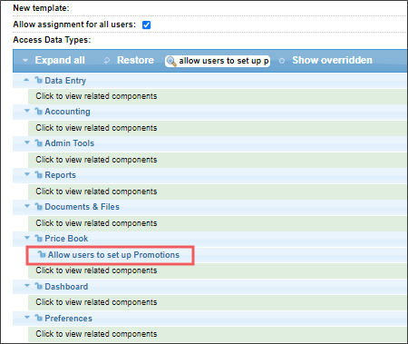Screen dimensions: 408x344
Task: Click the Expand all button
Action: click(60, 60)
